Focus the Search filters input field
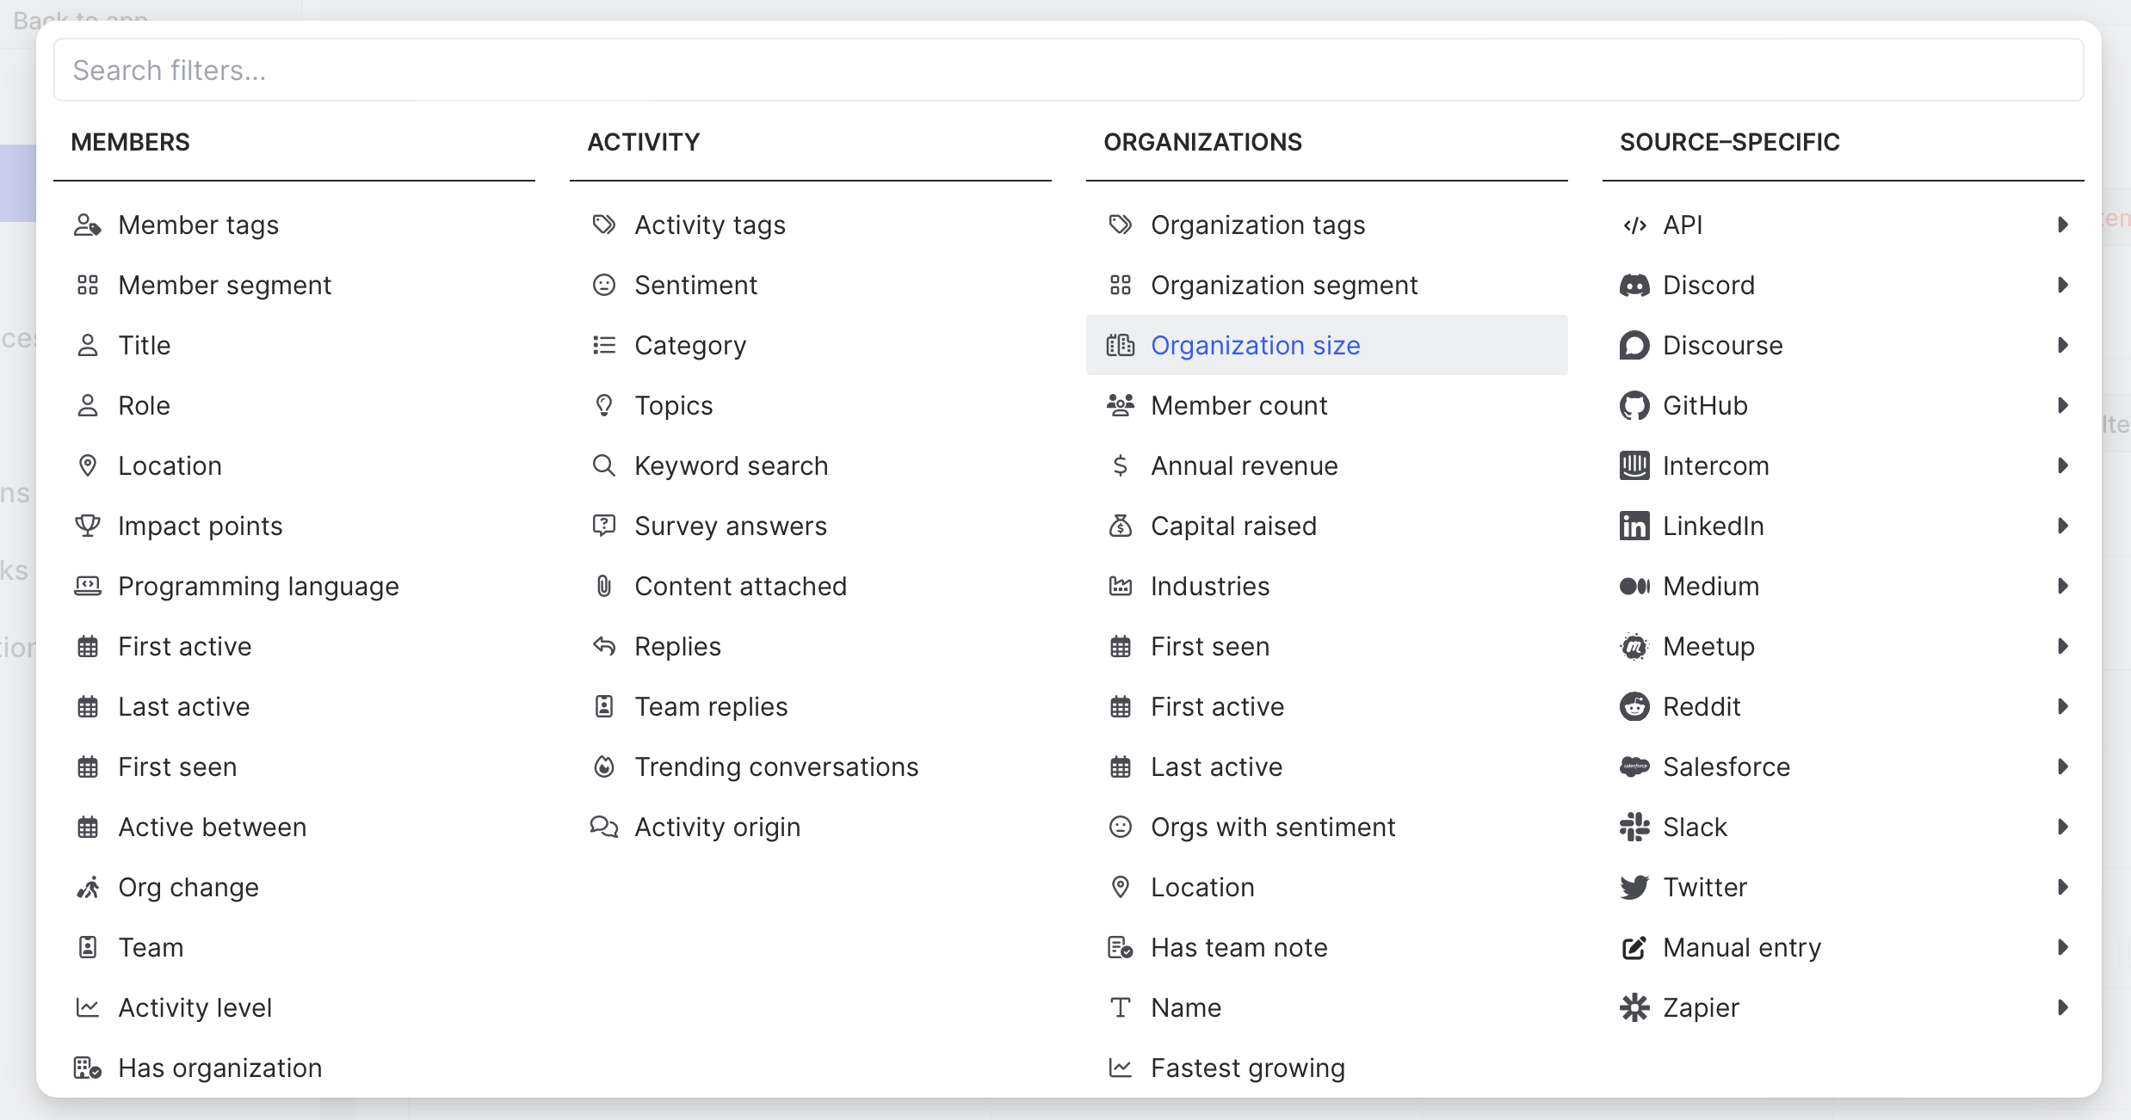This screenshot has height=1120, width=2131. [x=1067, y=70]
